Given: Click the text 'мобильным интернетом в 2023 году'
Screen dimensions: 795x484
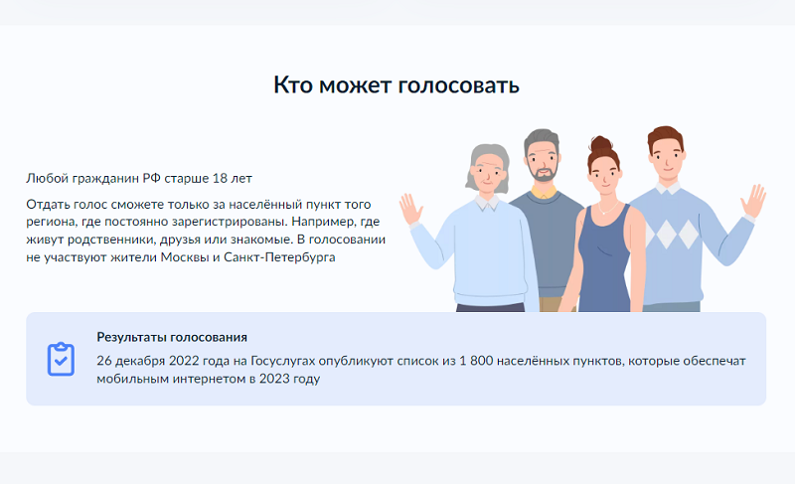Looking at the screenshot, I should pos(209,379).
